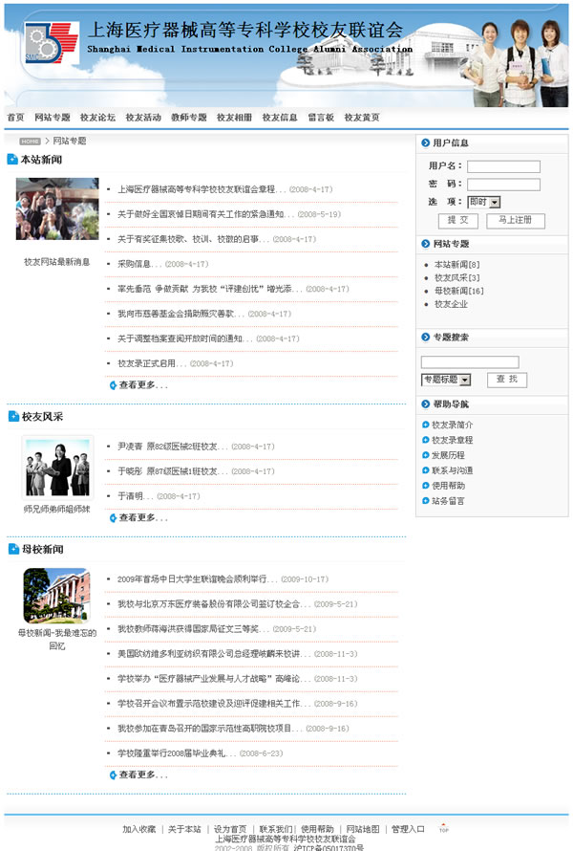Click the 马上注册 button
This screenshot has height=851, width=573.
(x=515, y=220)
